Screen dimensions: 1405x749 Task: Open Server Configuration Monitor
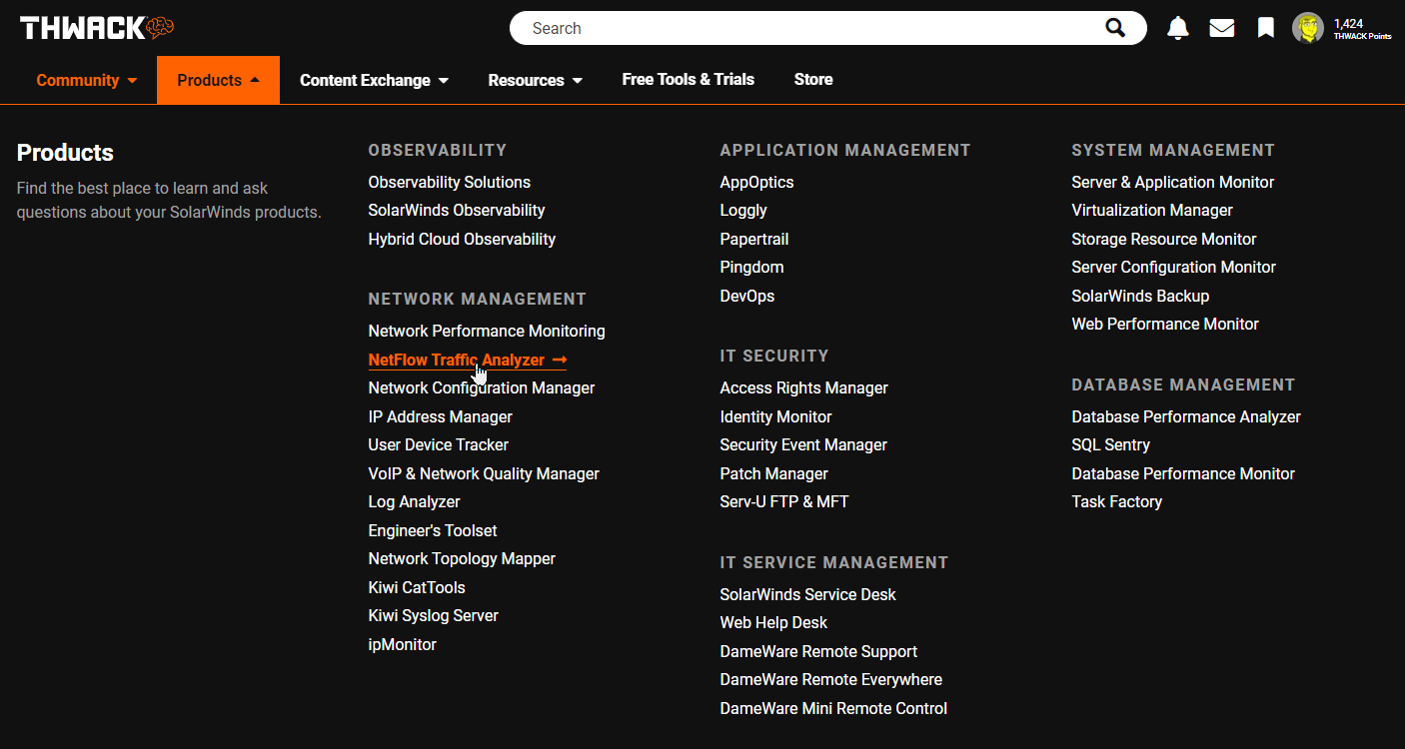[1173, 267]
